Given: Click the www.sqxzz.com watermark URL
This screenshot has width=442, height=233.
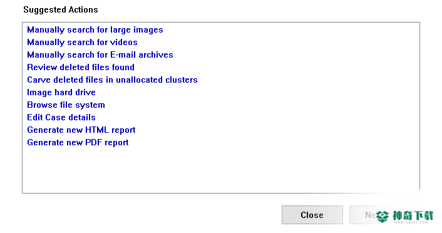Looking at the screenshot, I should [x=411, y=222].
